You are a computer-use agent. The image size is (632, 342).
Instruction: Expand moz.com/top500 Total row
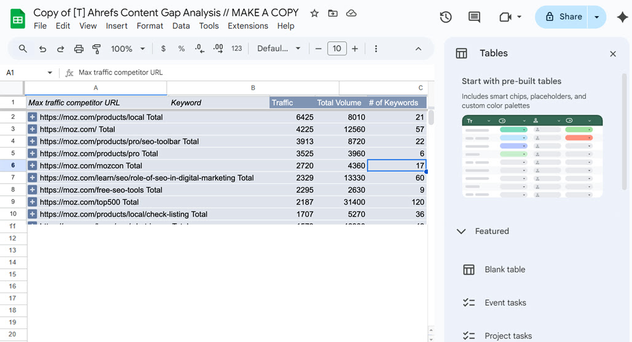pyautogui.click(x=32, y=202)
